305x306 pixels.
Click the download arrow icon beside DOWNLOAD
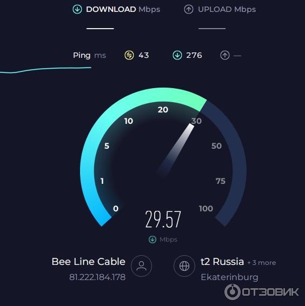pos(77,9)
